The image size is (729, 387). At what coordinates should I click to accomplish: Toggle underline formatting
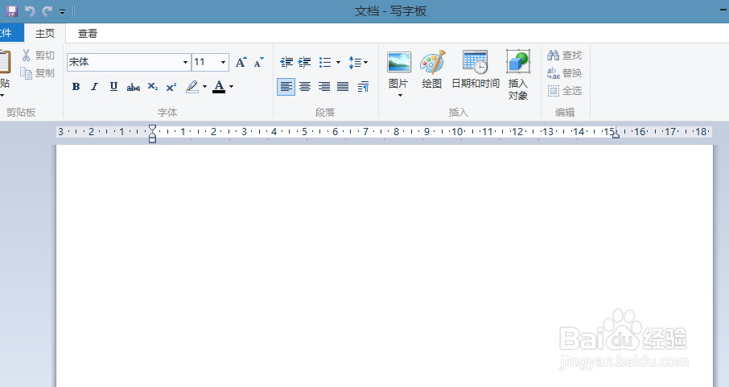113,87
